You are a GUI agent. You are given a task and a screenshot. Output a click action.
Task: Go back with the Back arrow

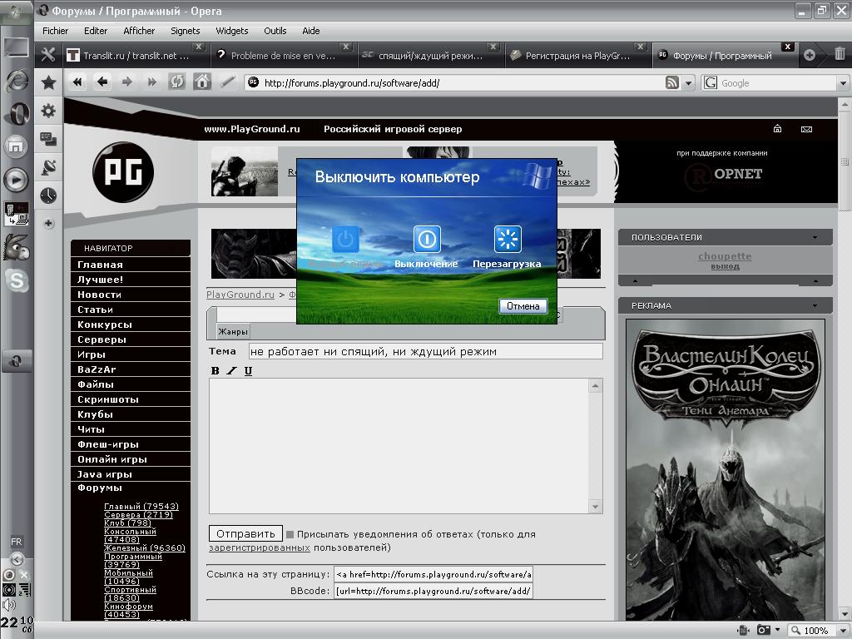(102, 82)
